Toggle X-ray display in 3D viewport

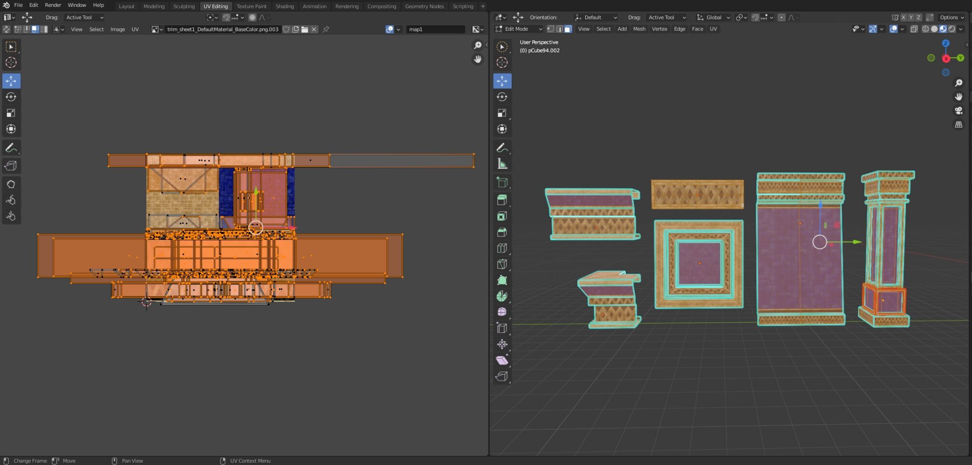[914, 29]
